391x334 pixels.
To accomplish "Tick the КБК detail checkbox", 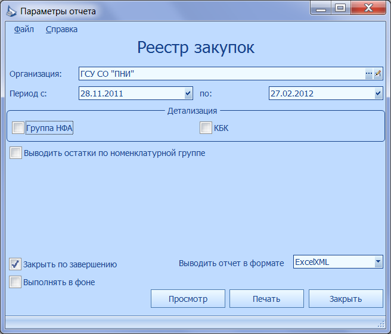I will (206, 128).
